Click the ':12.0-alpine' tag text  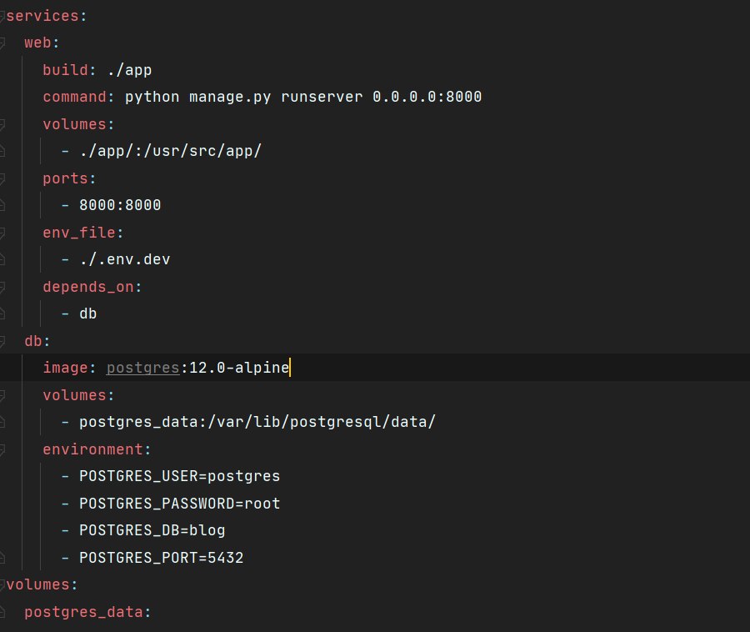tap(235, 368)
